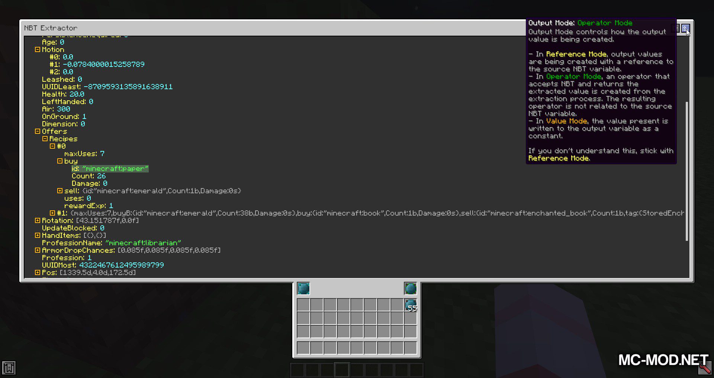Expand the Rotation list node

(38, 220)
